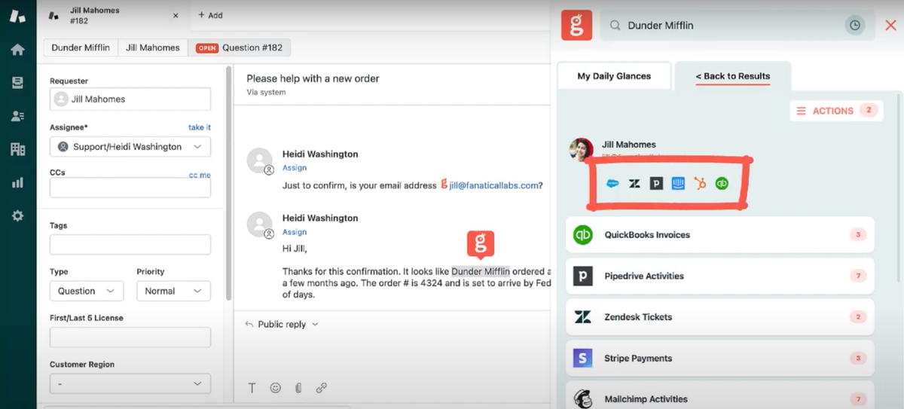Open the Views tray icon in the sidebar
The image size is (904, 409).
17,83
